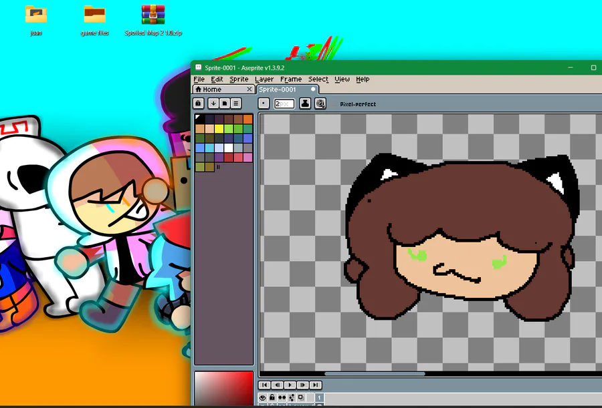Pick the teal green palette swatch
This screenshot has width=602, height=408.
coord(247,128)
